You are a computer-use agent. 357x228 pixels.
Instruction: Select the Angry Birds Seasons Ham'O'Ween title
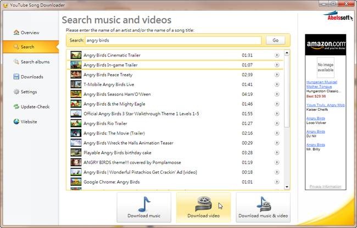[x=117, y=94]
